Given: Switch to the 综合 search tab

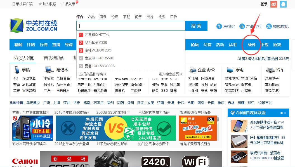Looking at the screenshot, I should coord(79,17).
